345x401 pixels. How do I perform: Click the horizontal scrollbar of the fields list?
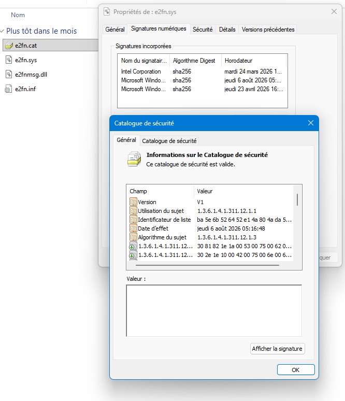pos(207,265)
